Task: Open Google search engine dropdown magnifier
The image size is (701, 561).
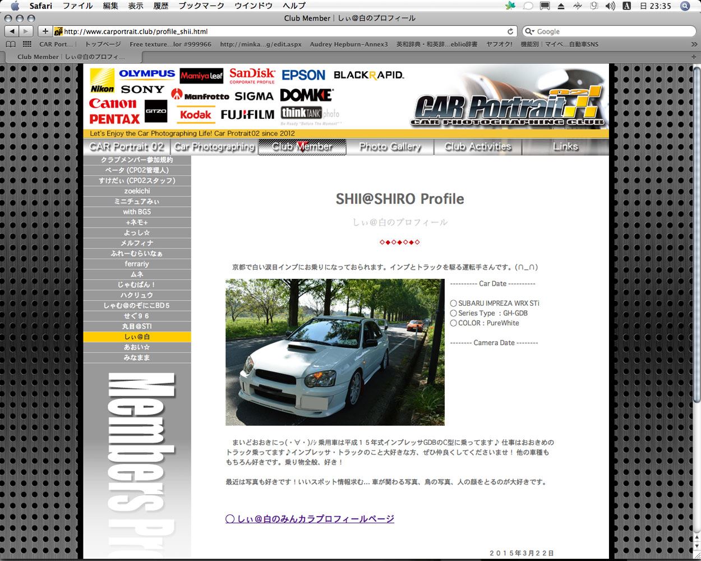Action: [x=529, y=31]
